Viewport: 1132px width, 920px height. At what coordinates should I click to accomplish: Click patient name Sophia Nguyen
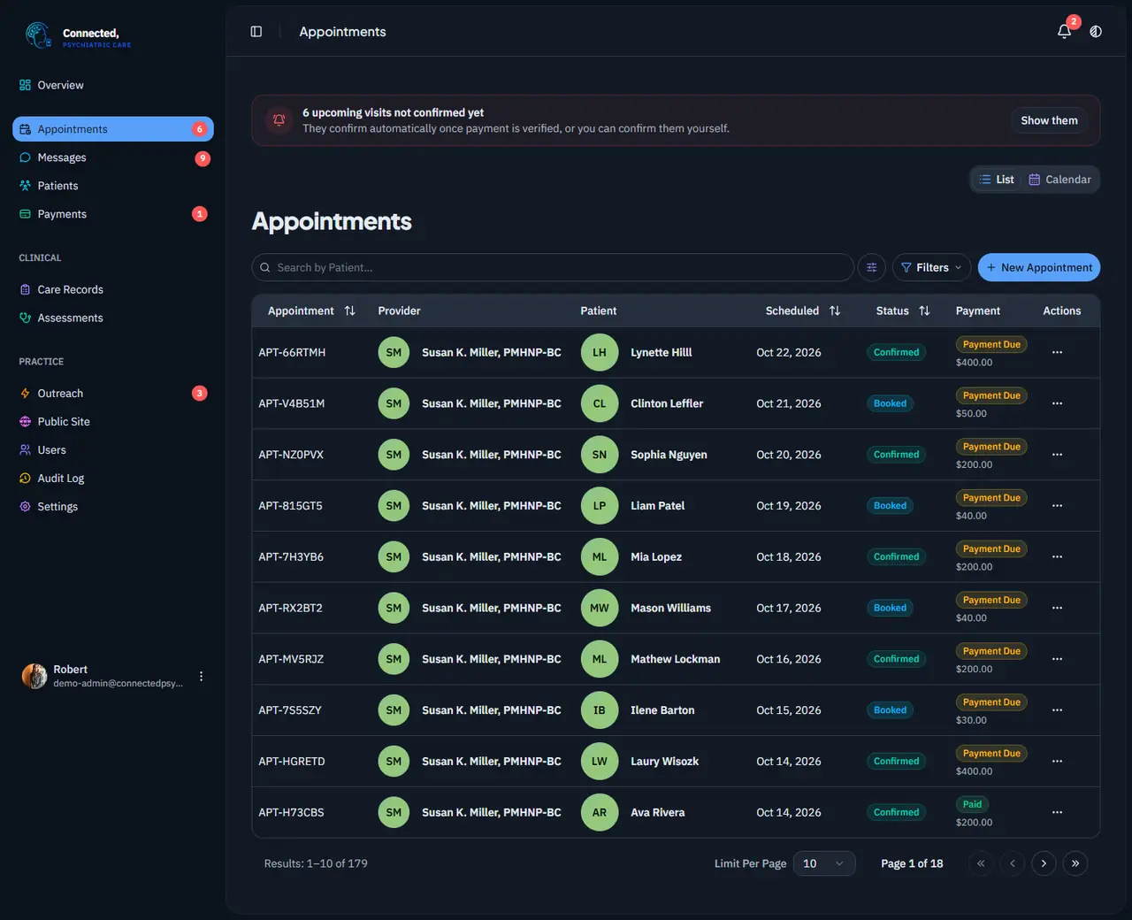pos(669,455)
